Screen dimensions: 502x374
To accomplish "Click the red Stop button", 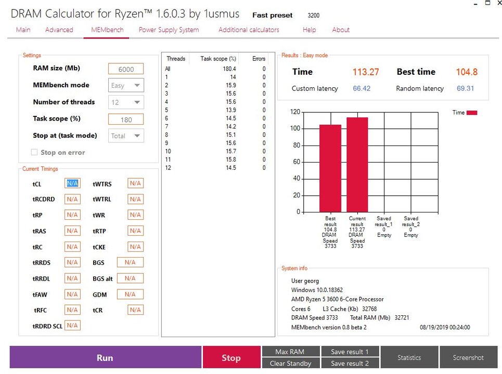I will 231,357.
